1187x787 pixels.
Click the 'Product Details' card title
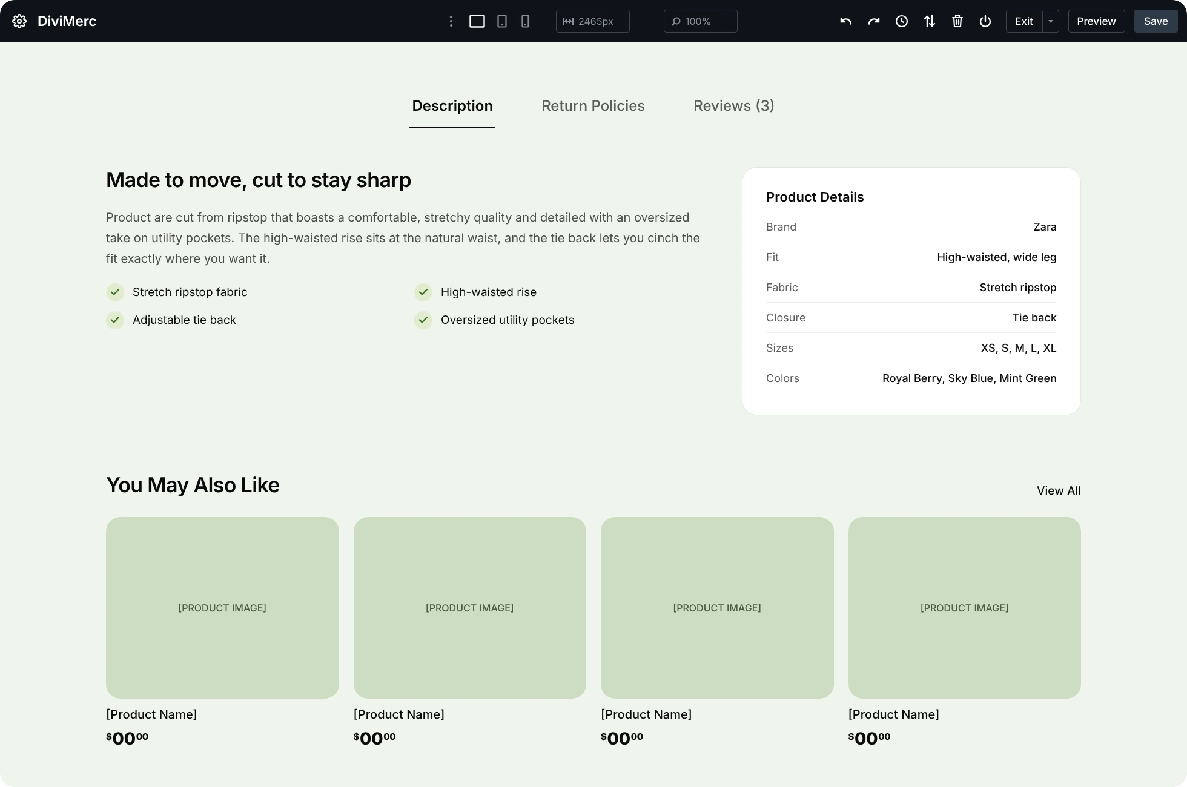[x=815, y=197]
